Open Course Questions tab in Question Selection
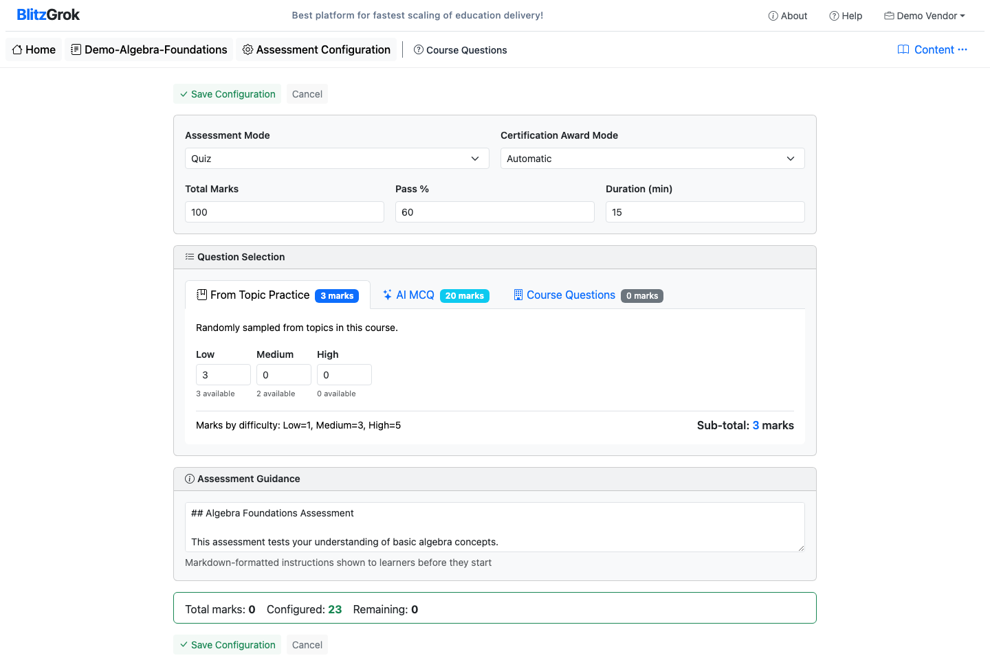This screenshot has height=671, width=990. 588,295
